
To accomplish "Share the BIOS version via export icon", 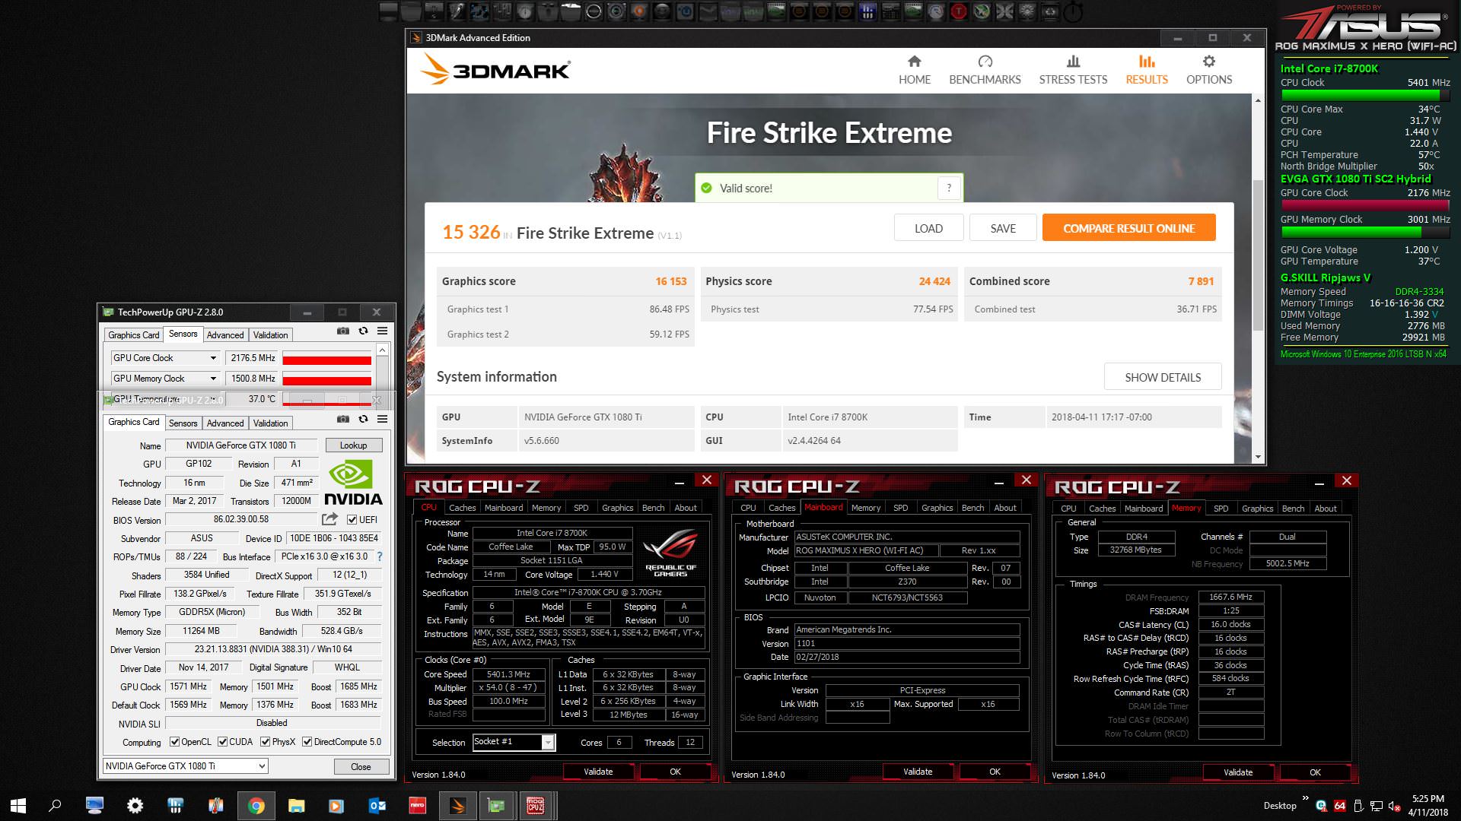I will 329,519.
